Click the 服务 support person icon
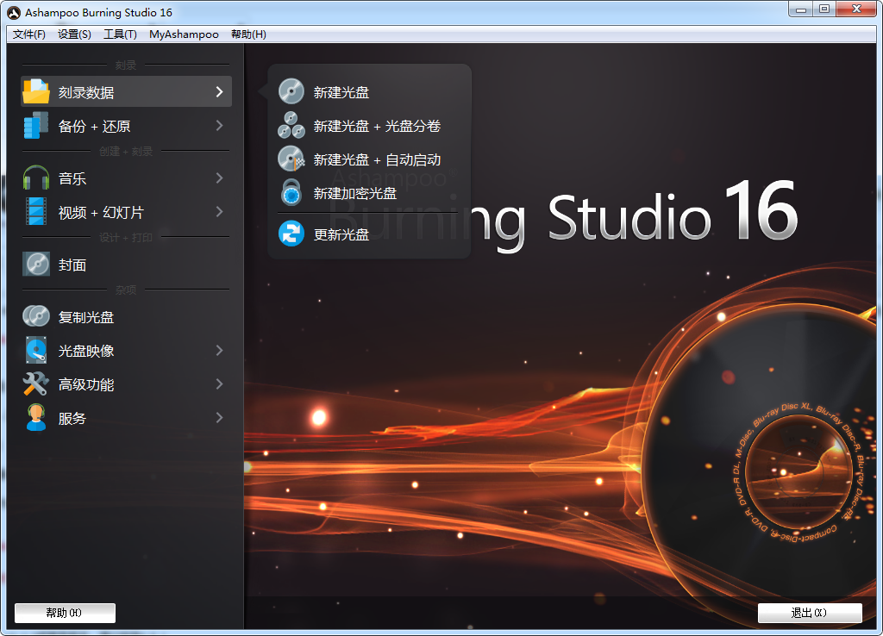883x636 pixels. pos(36,418)
